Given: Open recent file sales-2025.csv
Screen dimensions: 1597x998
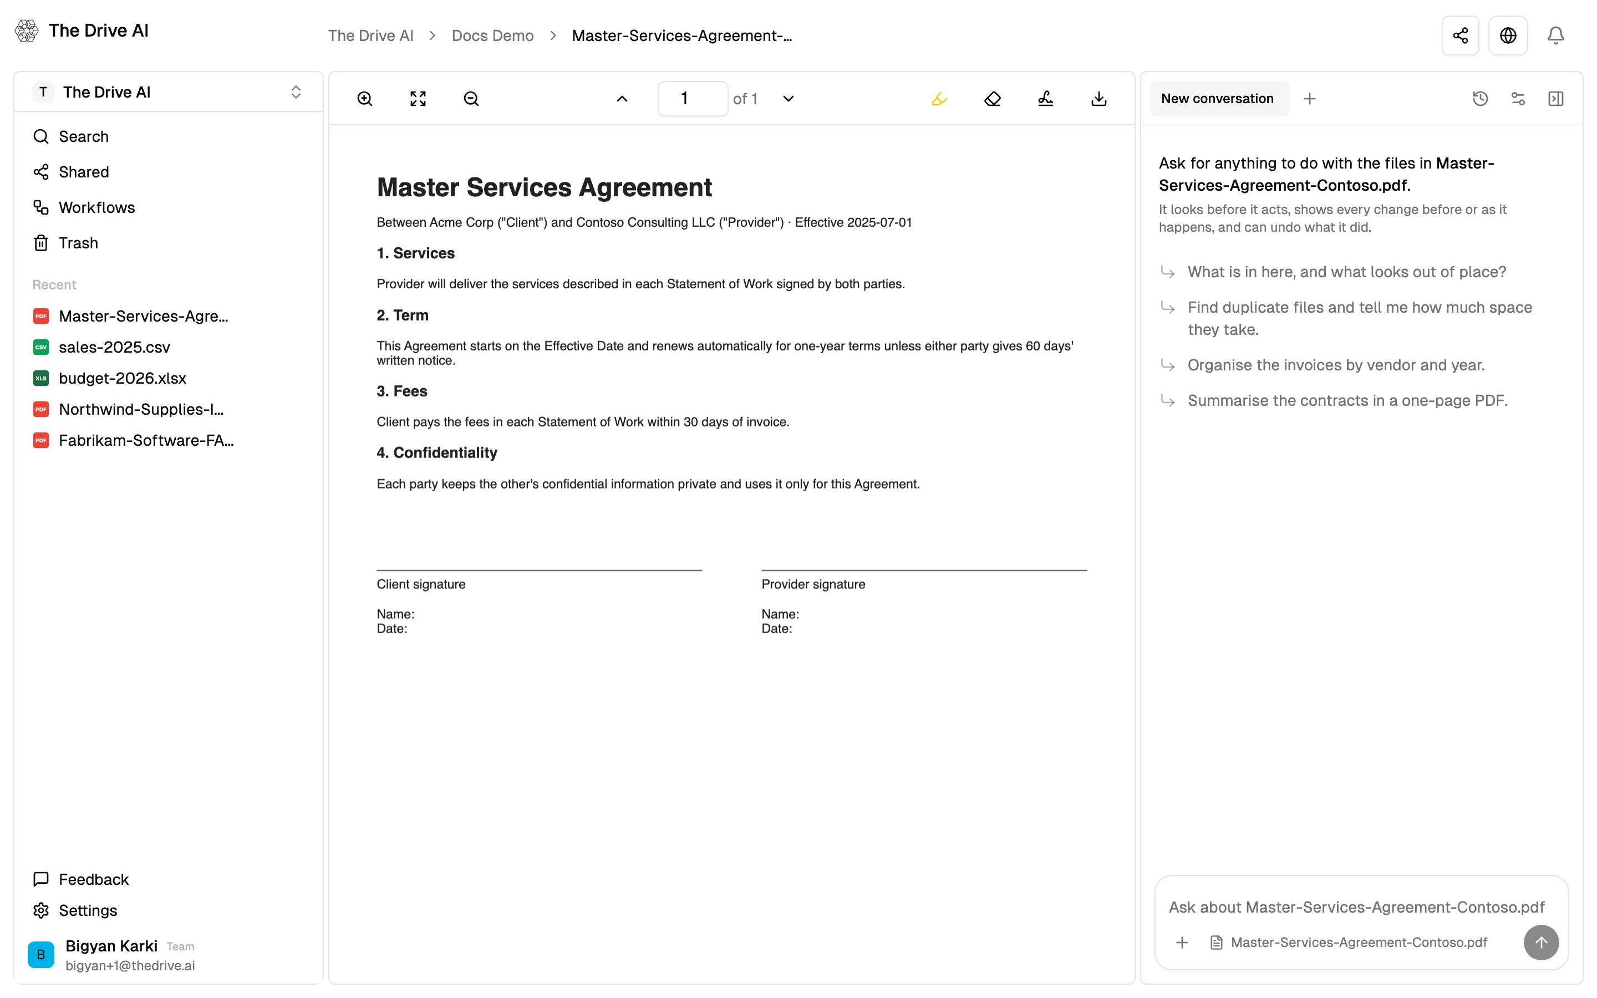Looking at the screenshot, I should [101, 347].
